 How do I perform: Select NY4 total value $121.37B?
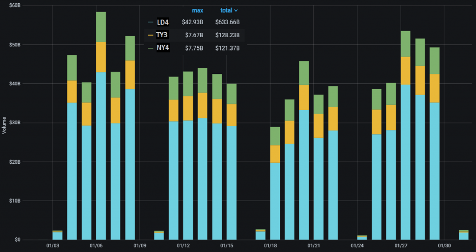tap(227, 48)
